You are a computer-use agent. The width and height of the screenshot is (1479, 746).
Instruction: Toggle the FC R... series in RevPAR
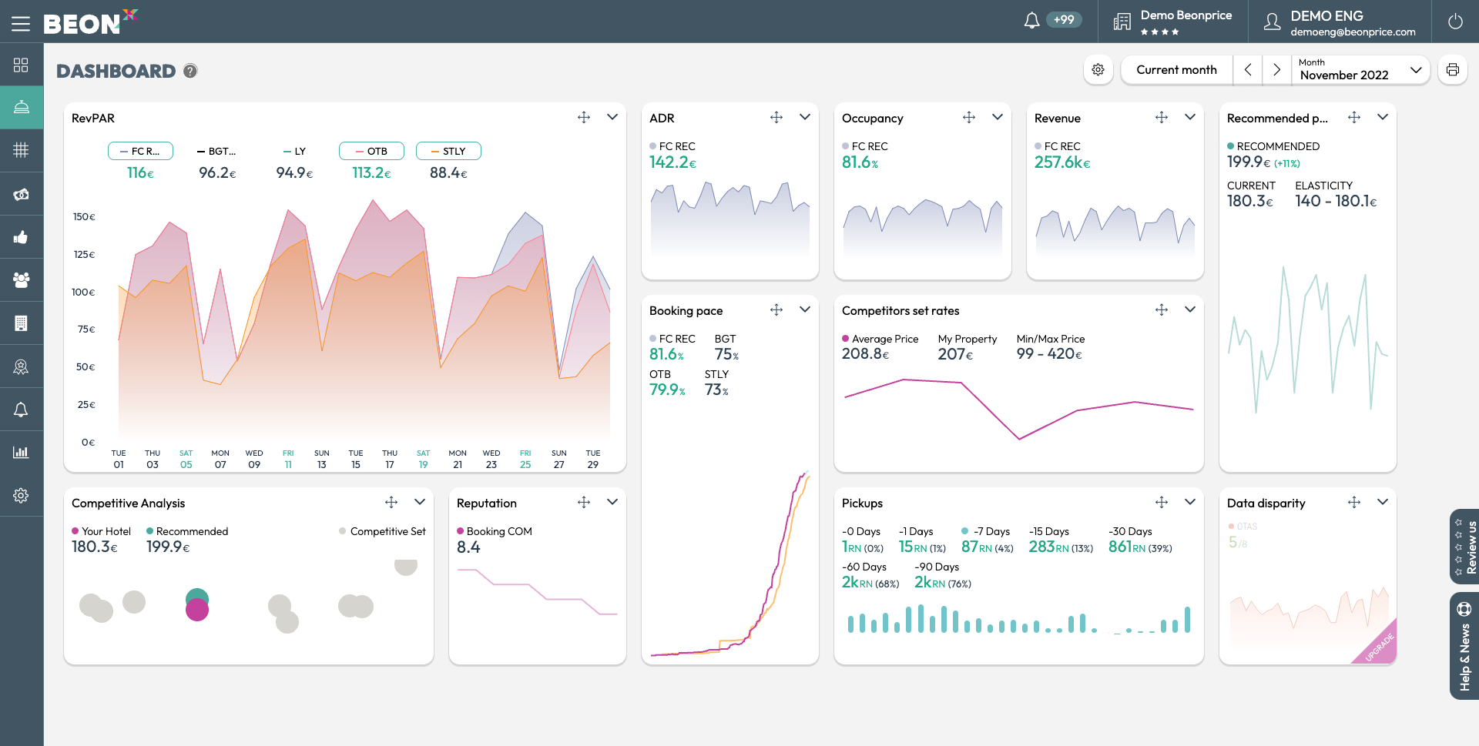tap(140, 151)
